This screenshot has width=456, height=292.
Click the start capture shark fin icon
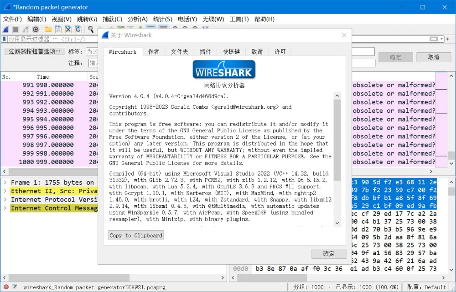6,29
